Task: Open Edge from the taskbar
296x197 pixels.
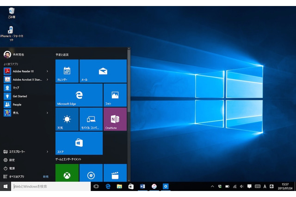Action: pyautogui.click(x=108, y=186)
